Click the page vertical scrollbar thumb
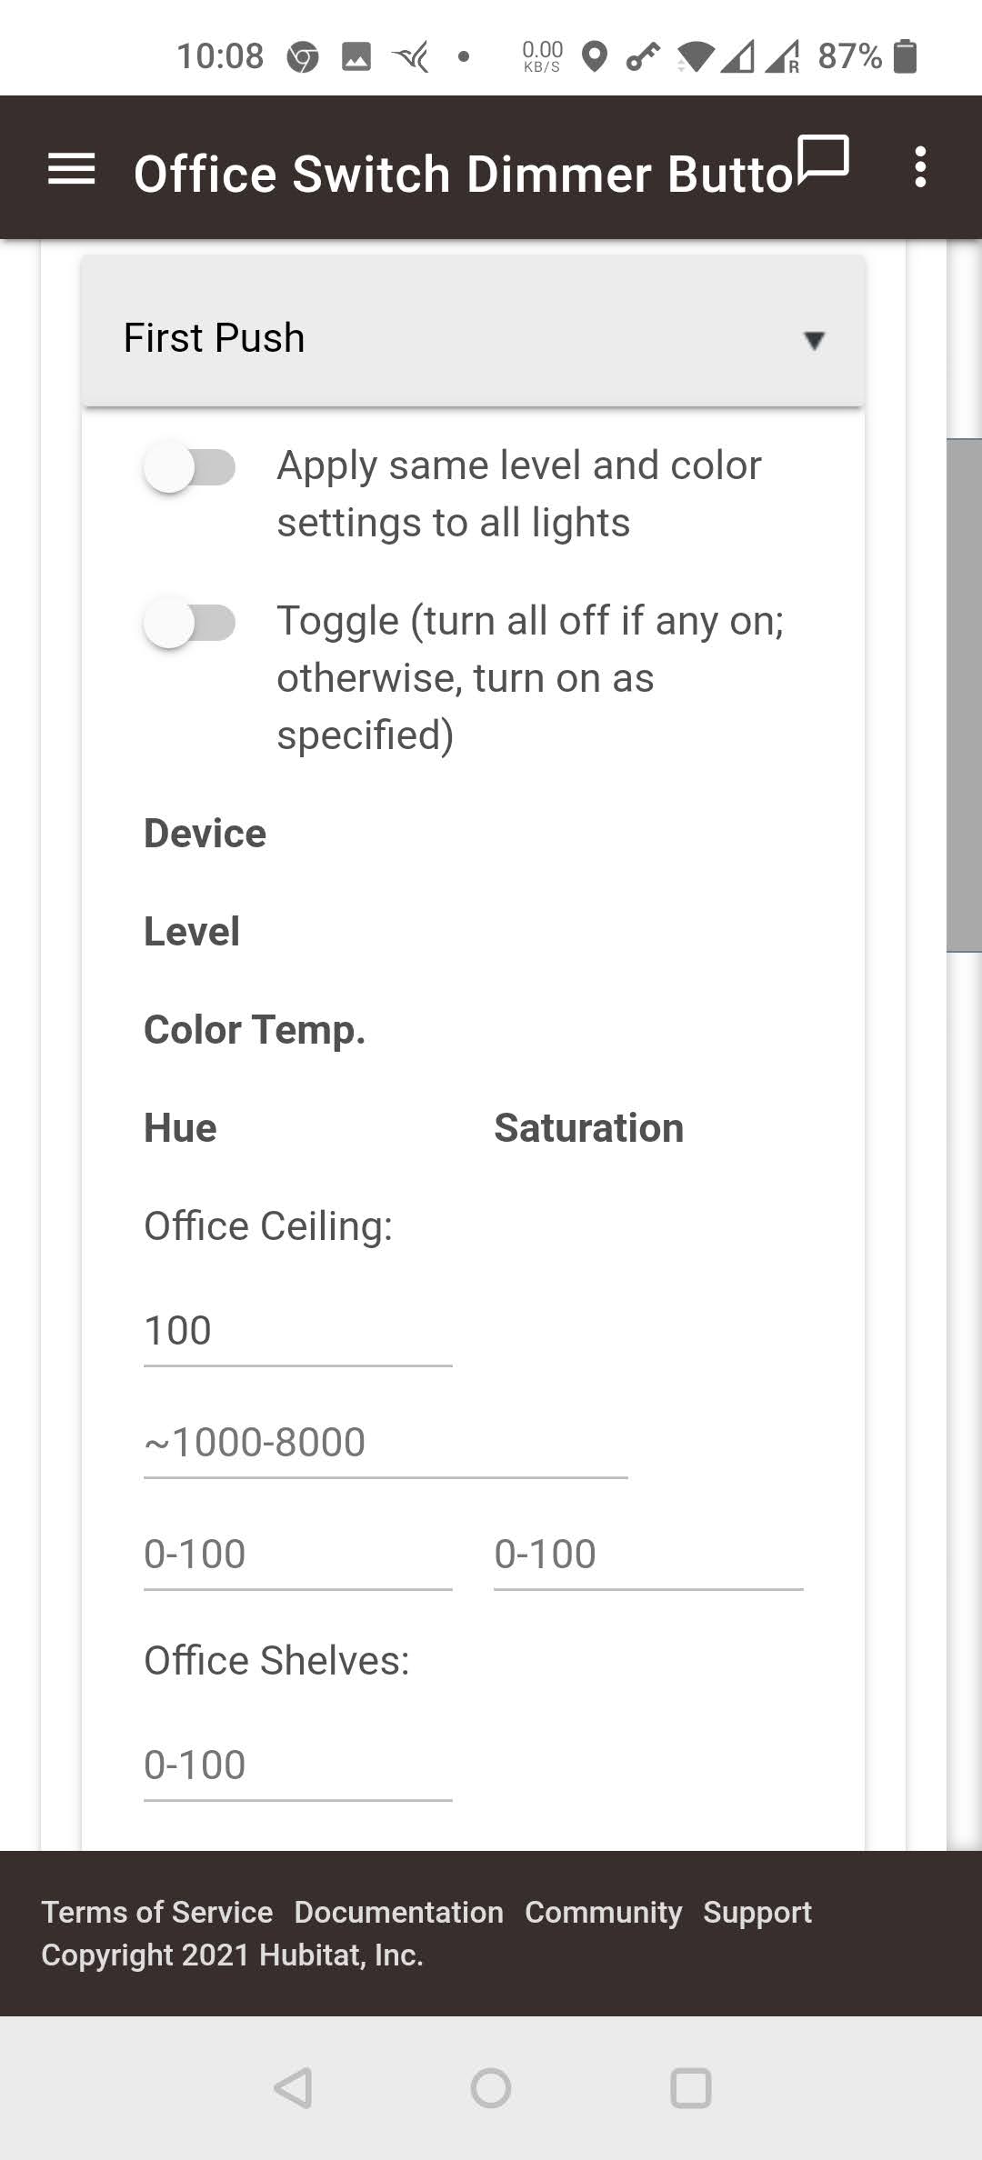Viewport: 982px width, 2160px height. (964, 695)
